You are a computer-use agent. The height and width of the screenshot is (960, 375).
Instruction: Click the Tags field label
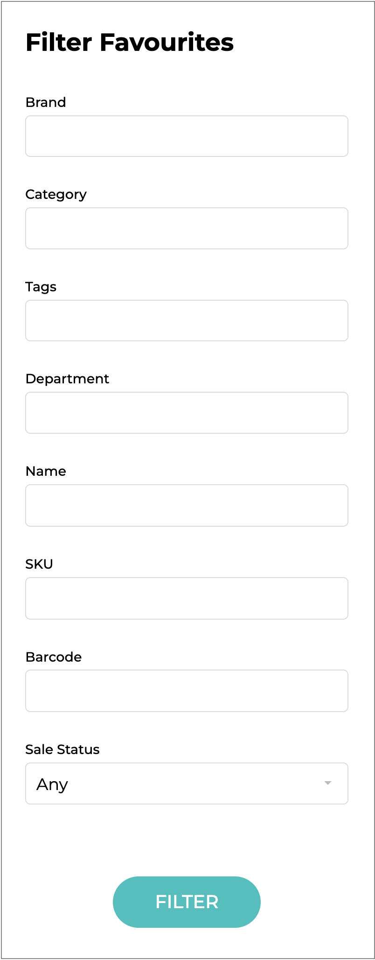41,287
